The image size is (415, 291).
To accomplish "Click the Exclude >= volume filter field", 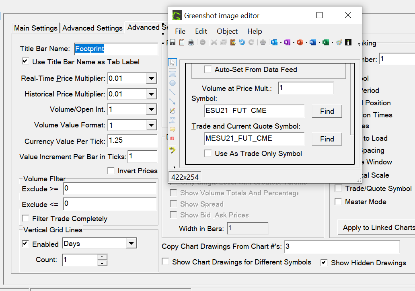I will (110, 189).
